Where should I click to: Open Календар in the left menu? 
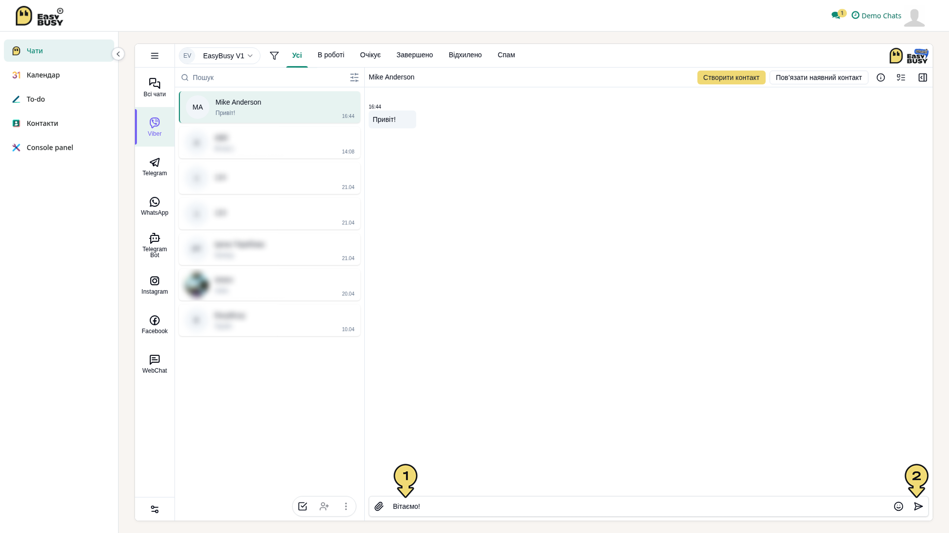59,75
